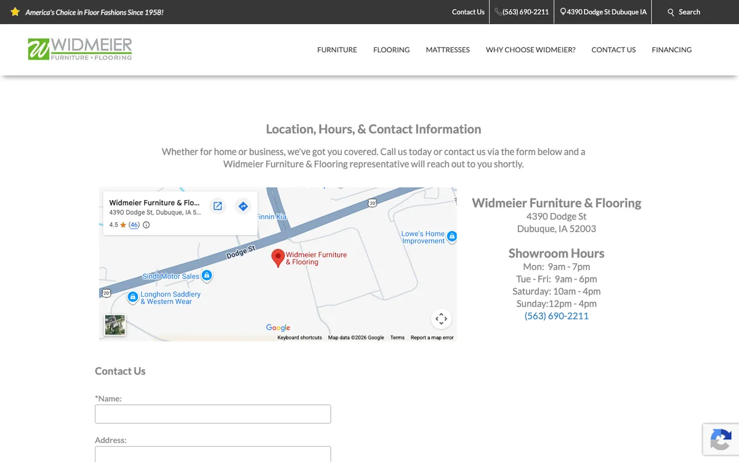Focus the Address input field

pyautogui.click(x=213, y=454)
